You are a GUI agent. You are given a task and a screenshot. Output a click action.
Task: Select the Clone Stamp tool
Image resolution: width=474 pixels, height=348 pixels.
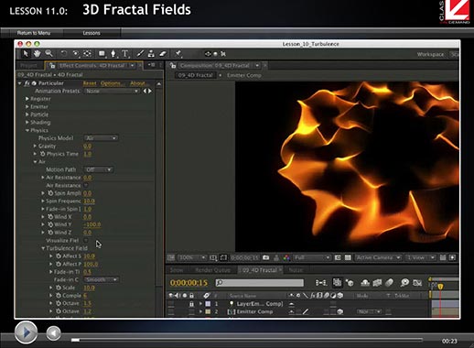click(x=151, y=54)
